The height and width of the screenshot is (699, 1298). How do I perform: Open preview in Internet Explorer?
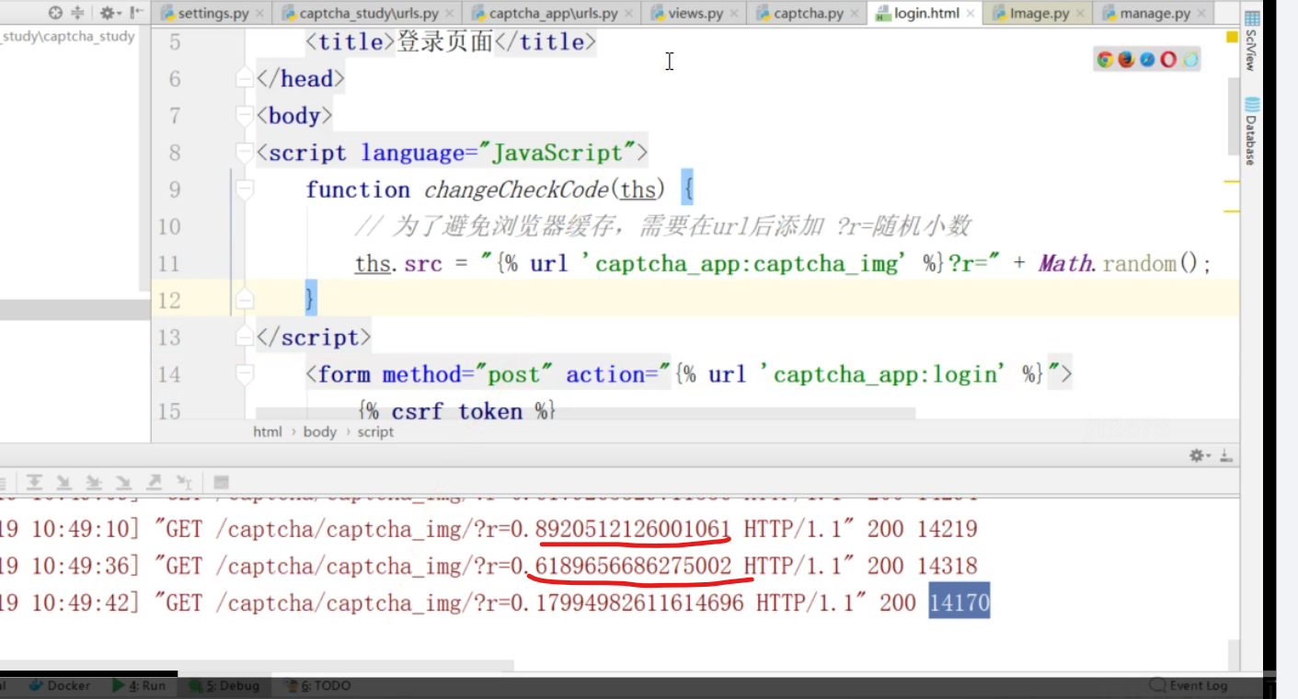click(x=1190, y=60)
